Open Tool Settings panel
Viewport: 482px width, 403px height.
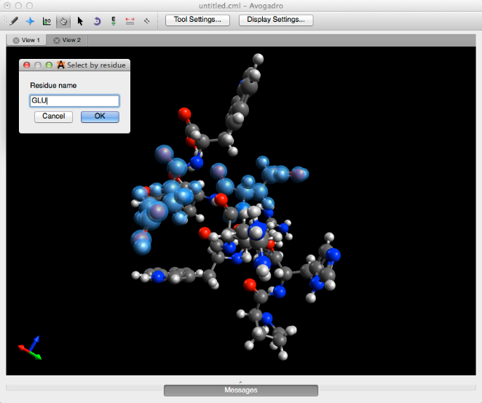pyautogui.click(x=197, y=20)
